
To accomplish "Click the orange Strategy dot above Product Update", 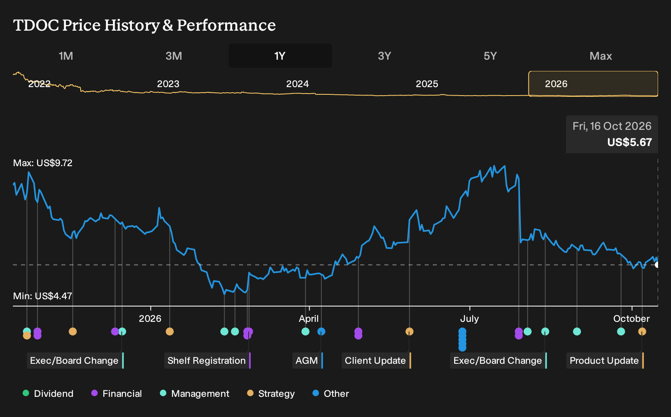I will tap(642, 332).
